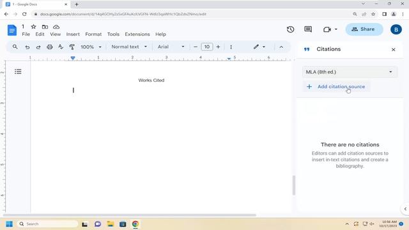Open the Google Docs home icon
This screenshot has height=230, width=409.
point(12,30)
